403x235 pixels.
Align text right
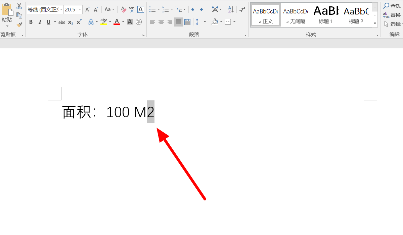click(170, 22)
